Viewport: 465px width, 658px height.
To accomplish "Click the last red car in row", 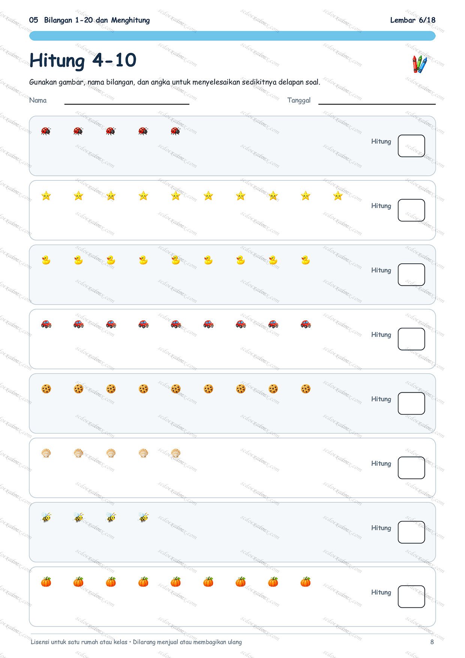I will pos(306,324).
